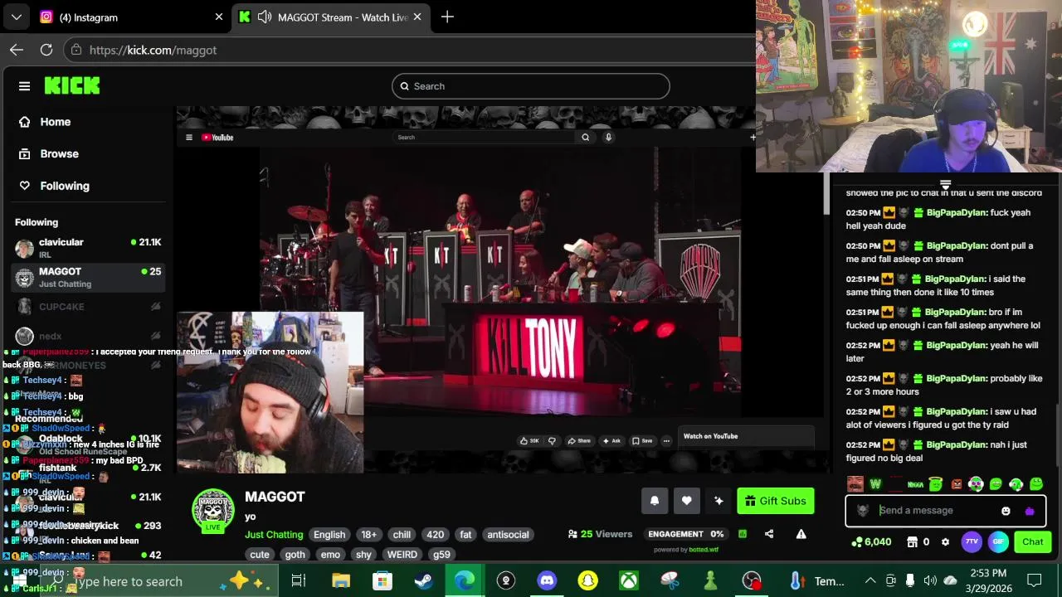Expand the tab search dropdown arrow
Image resolution: width=1062 pixels, height=597 pixels.
coord(16,17)
